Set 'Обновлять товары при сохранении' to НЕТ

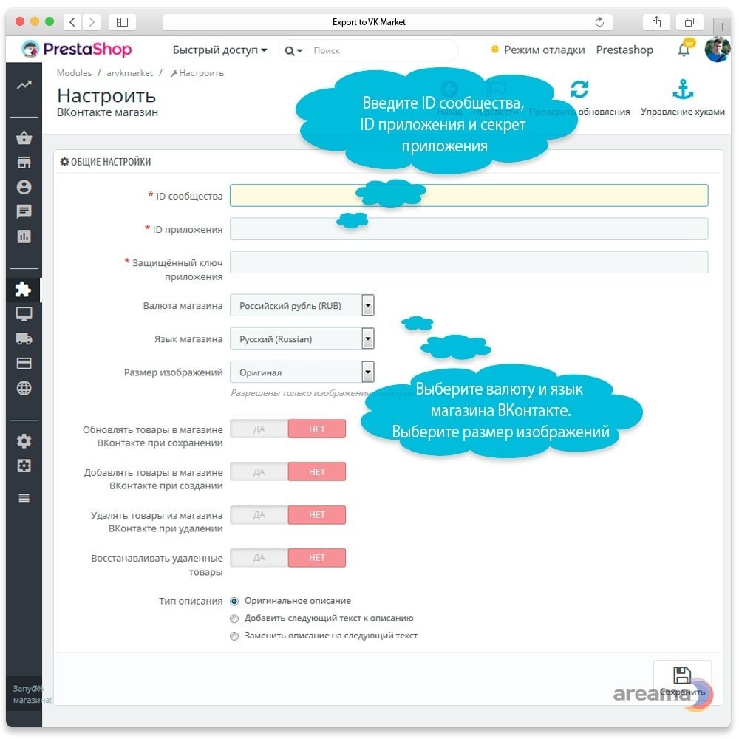point(317,429)
